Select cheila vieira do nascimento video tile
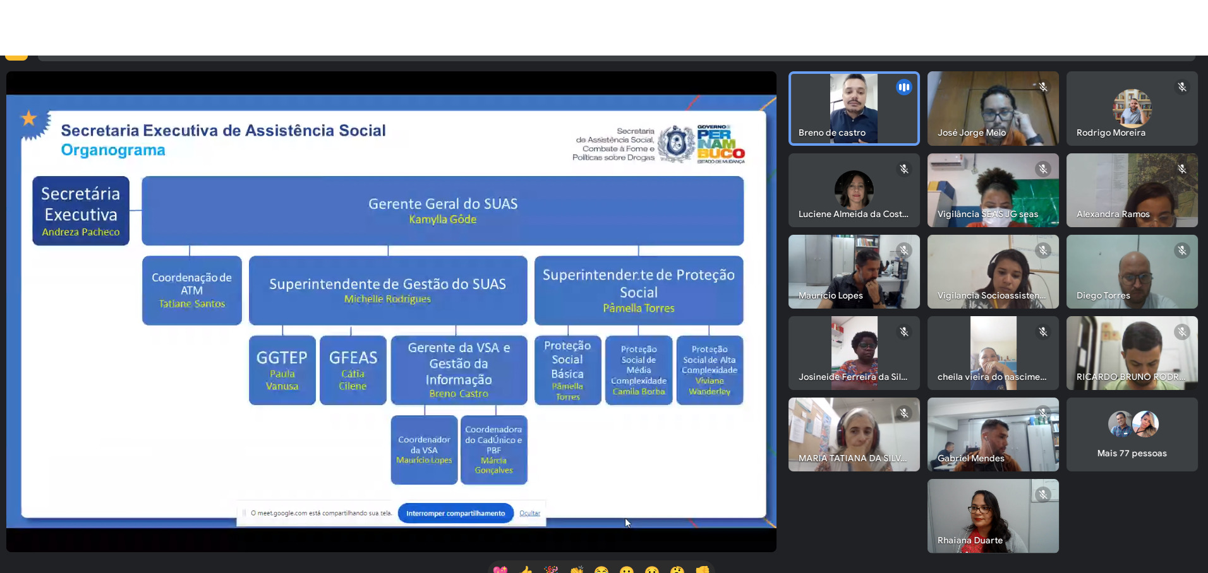Image resolution: width=1208 pixels, height=573 pixels. click(x=993, y=353)
